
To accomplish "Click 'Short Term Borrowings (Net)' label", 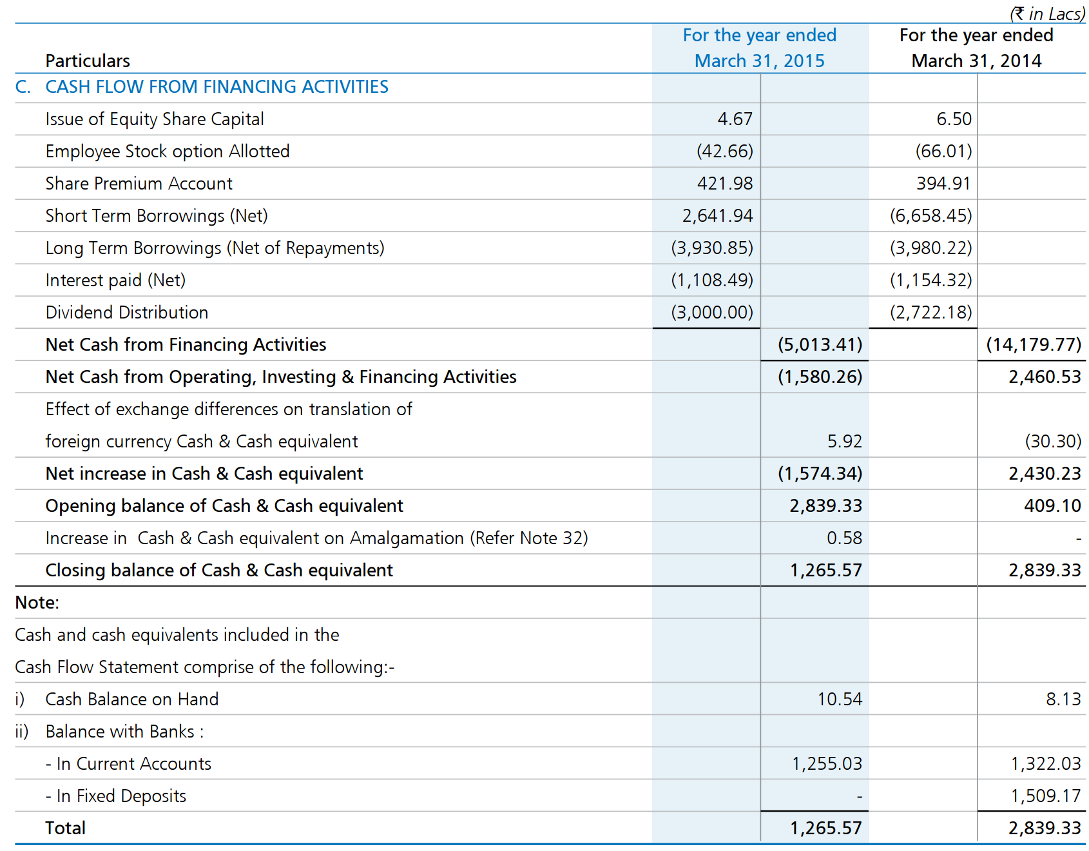I will point(157,216).
